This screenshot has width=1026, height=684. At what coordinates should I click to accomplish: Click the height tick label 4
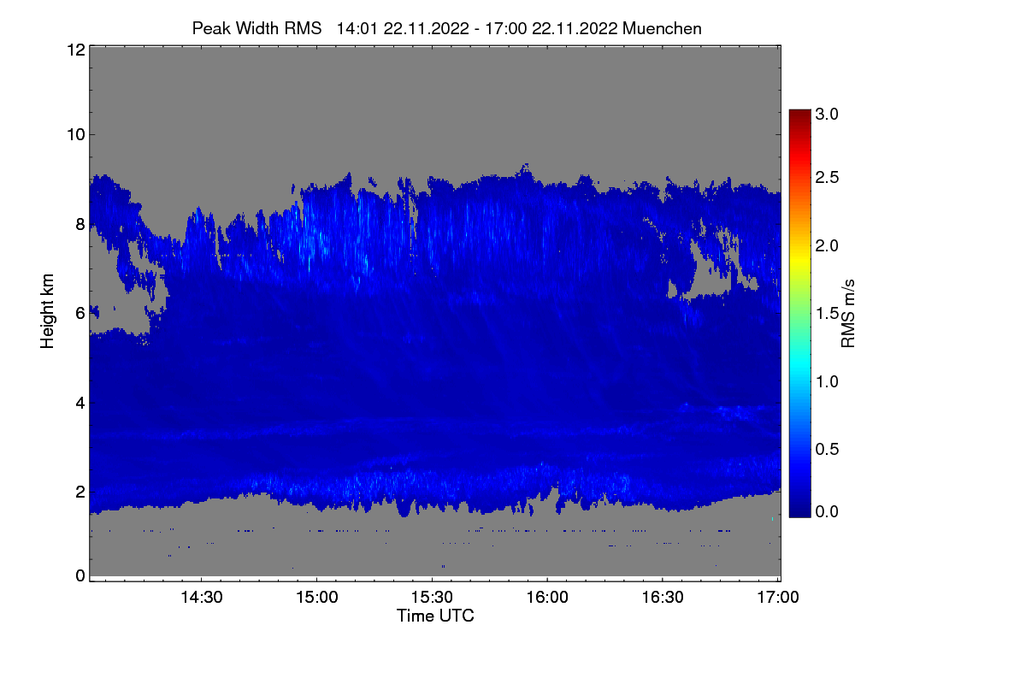point(80,402)
